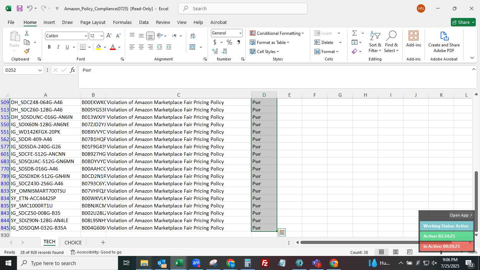Screen dimensions: 480x270
Task: Switch to the Insert ribbon tab
Action: tap(49, 22)
